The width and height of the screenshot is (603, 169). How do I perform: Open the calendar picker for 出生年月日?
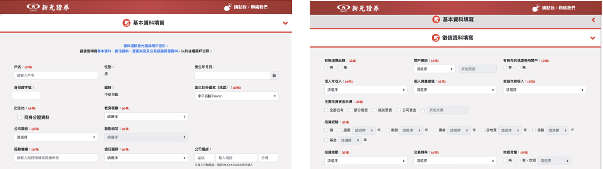pos(274,75)
